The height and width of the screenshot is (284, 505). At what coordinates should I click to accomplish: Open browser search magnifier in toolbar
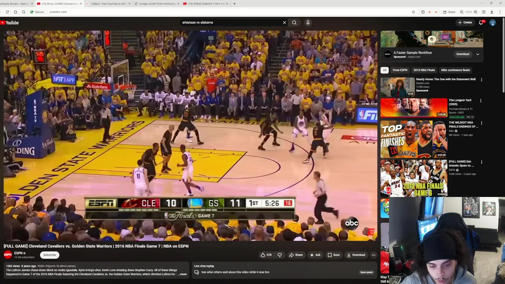point(24,12)
